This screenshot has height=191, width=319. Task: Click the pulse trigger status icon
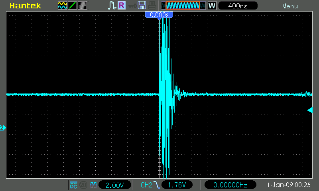112,6
